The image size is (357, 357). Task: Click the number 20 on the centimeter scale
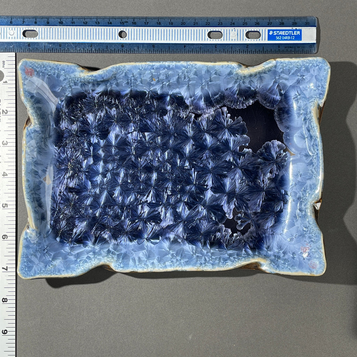pos(183,23)
